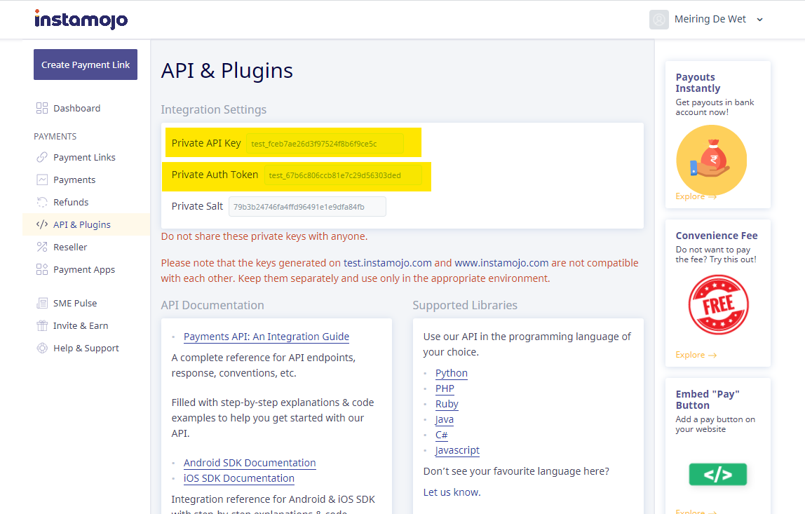Click the Let us know link
Viewport: 805px width, 514px height.
tap(452, 492)
